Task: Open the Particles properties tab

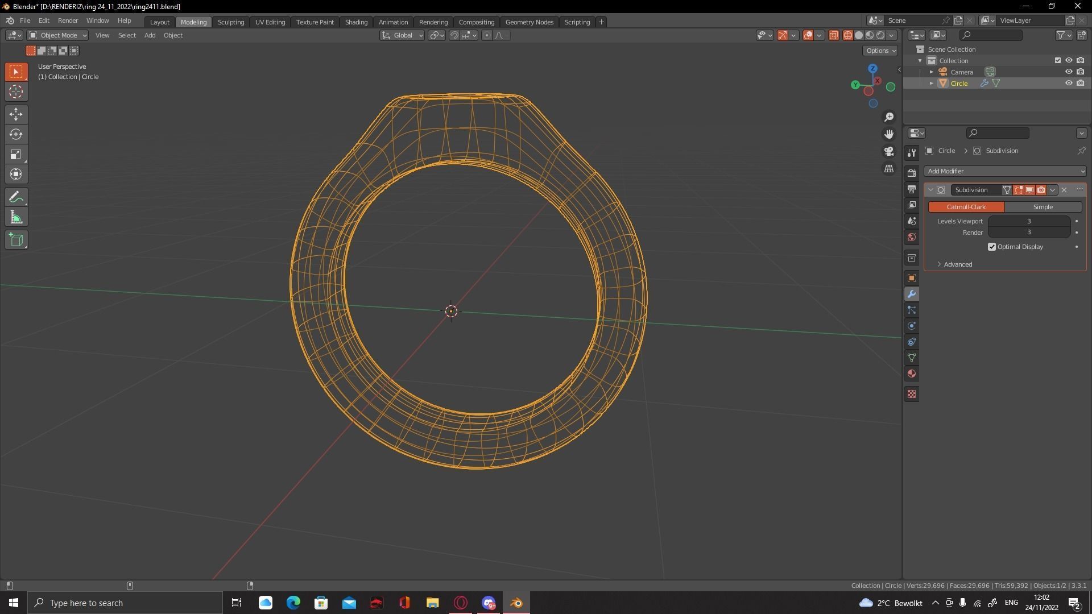Action: 912,310
